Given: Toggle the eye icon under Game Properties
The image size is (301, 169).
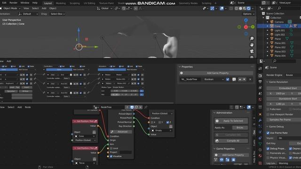Looking at the screenshot, I should [x=222, y=160].
